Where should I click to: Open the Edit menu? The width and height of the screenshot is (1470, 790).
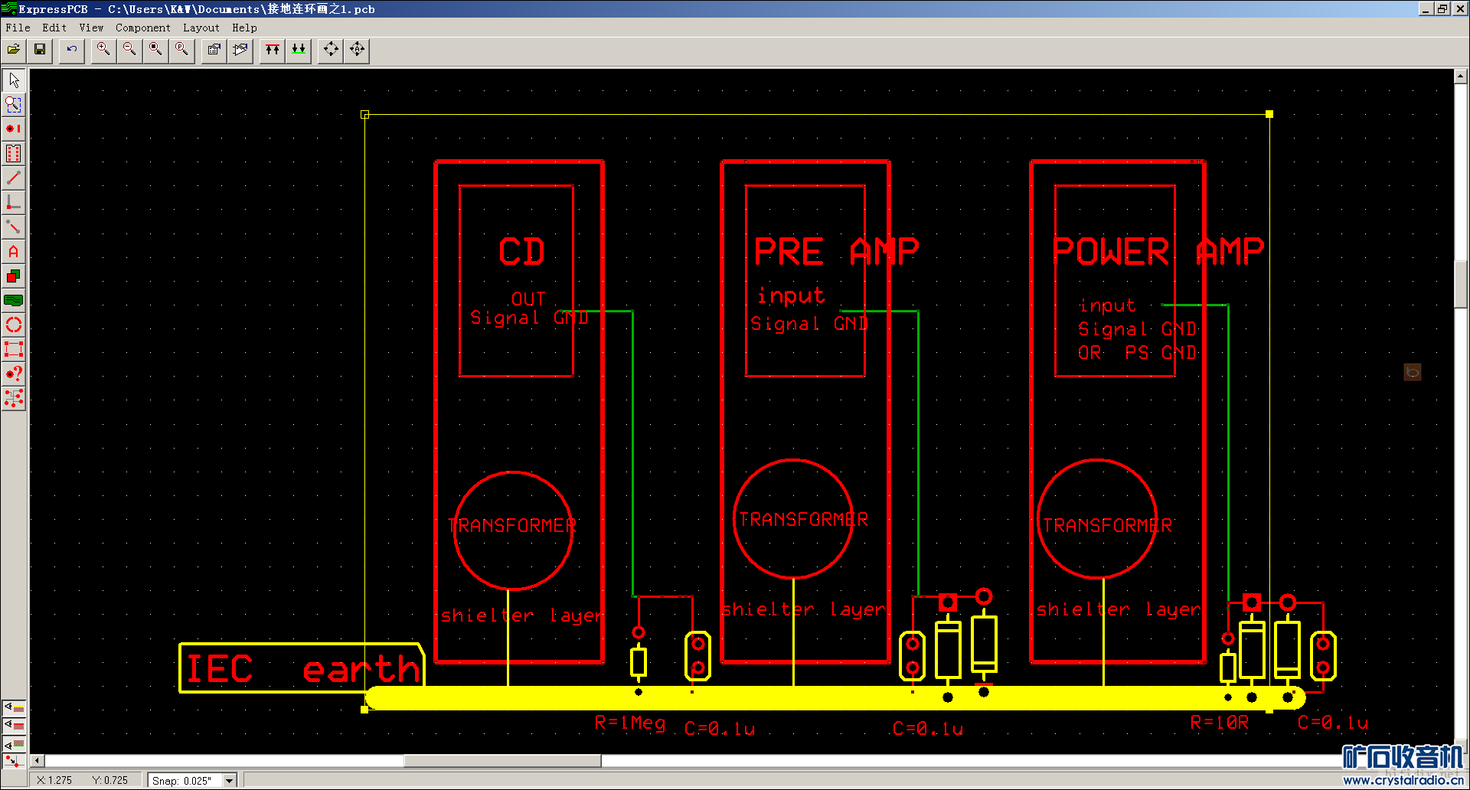[x=54, y=28]
